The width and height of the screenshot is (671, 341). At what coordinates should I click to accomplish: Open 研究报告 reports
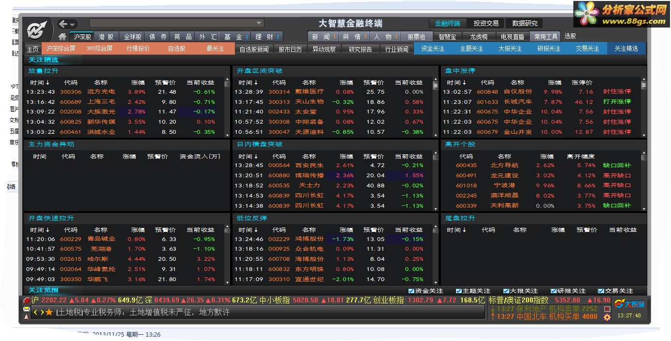(361, 49)
